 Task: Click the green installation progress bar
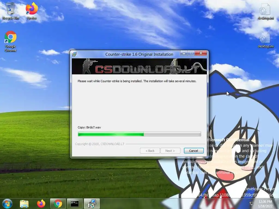point(139,134)
